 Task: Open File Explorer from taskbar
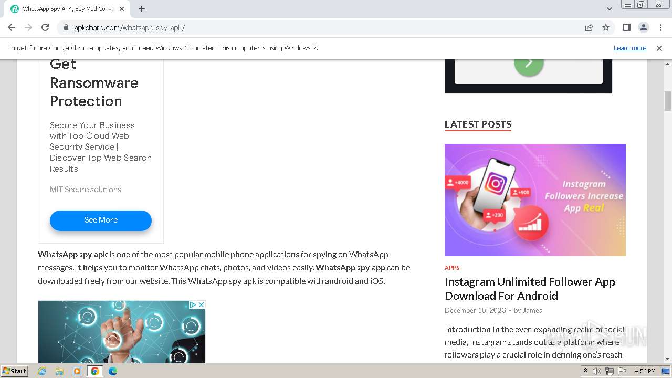(x=59, y=371)
